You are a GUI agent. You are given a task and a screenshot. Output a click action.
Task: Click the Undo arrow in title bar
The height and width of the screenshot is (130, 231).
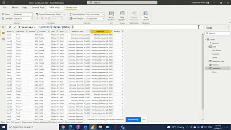point(8,3)
